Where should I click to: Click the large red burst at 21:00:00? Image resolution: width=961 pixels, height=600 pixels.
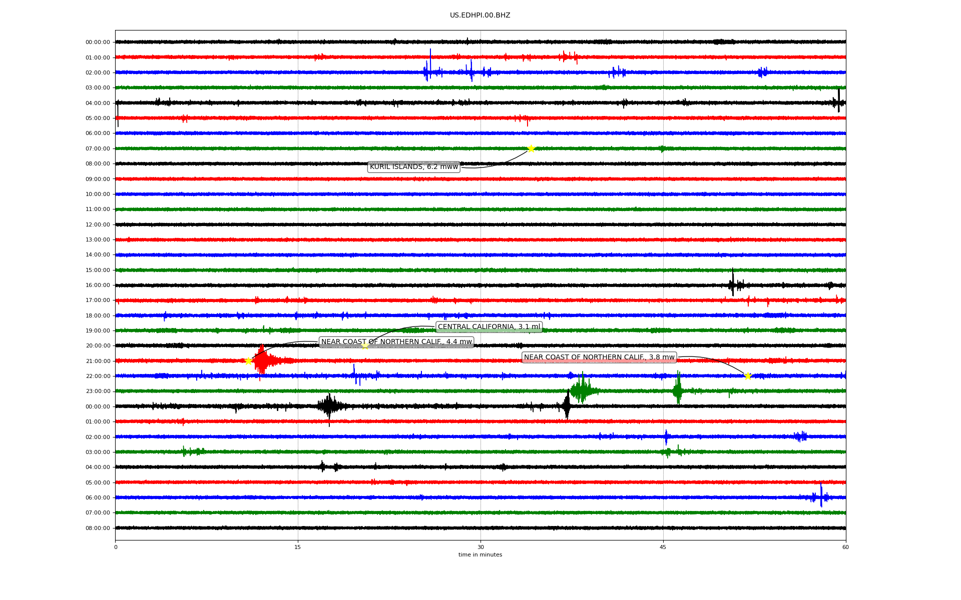[262, 360]
